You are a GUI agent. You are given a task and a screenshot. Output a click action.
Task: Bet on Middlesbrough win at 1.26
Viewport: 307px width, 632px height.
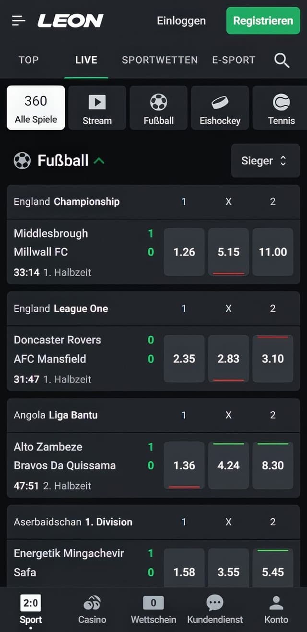point(184,252)
